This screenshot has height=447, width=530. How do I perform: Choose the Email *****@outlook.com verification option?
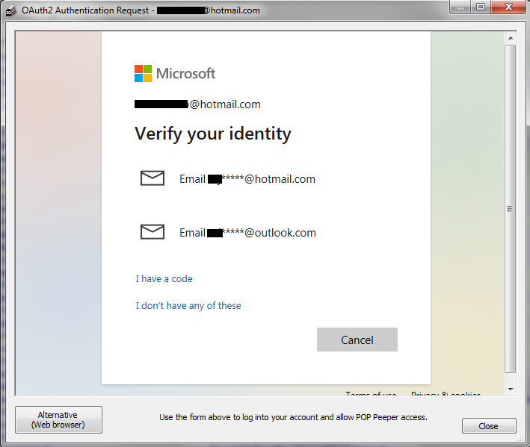tap(247, 232)
